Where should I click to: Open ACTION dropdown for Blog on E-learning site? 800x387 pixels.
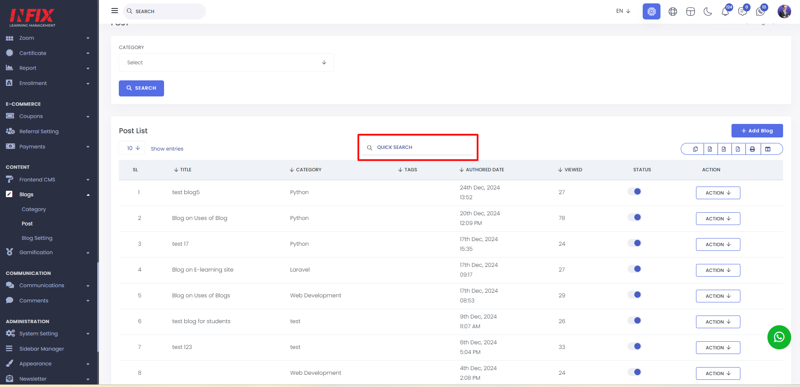point(718,270)
